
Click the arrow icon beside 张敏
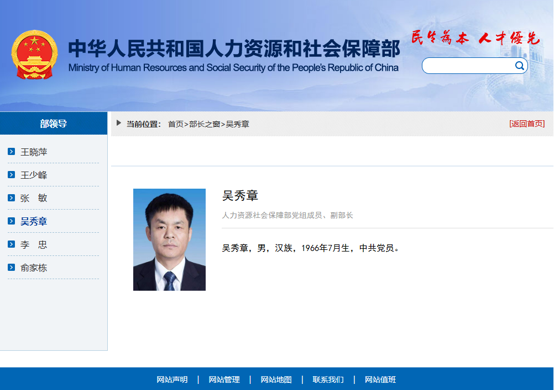pyautogui.click(x=11, y=197)
